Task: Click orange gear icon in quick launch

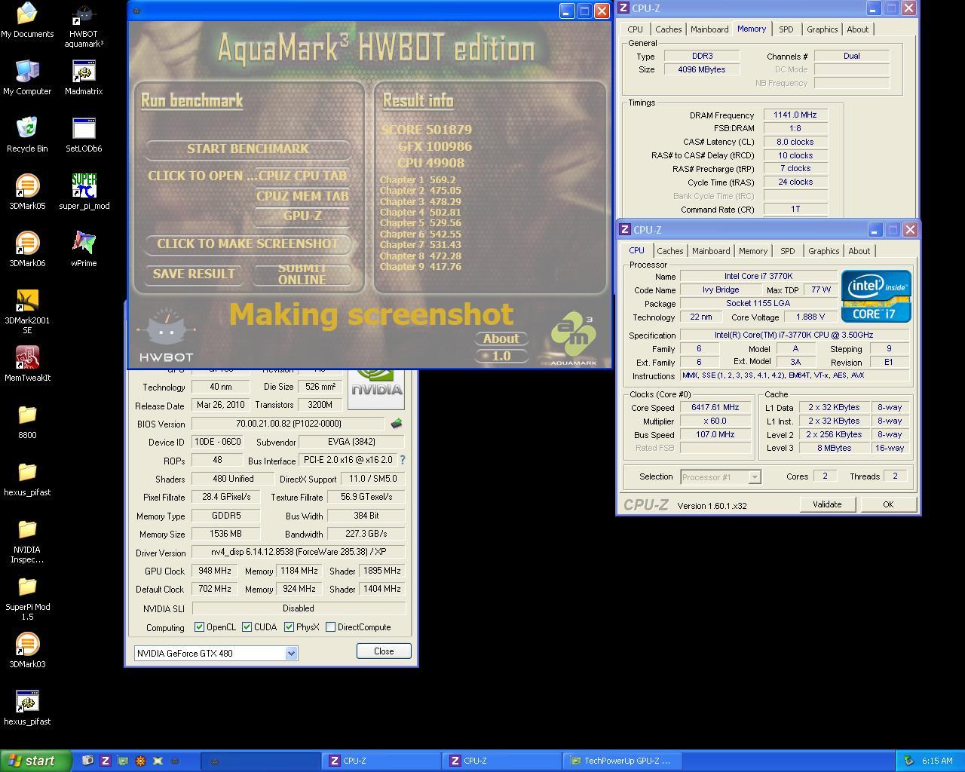Action: (x=140, y=761)
